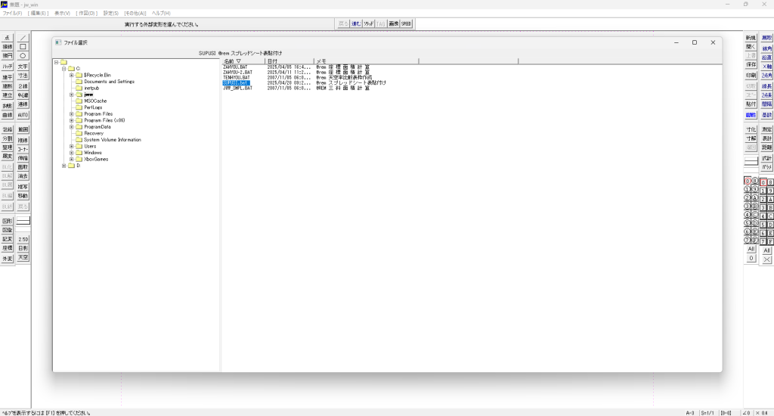Image resolution: width=774 pixels, height=416 pixels.
Task: Toggle layer group square F button
Action: (770, 241)
